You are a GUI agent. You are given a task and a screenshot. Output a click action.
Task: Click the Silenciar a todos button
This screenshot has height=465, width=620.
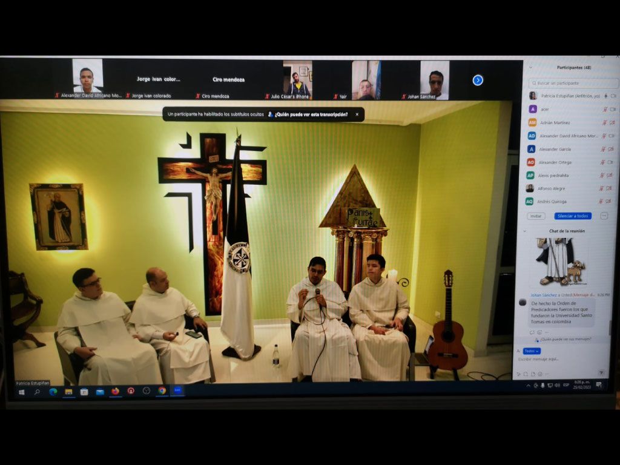573,216
